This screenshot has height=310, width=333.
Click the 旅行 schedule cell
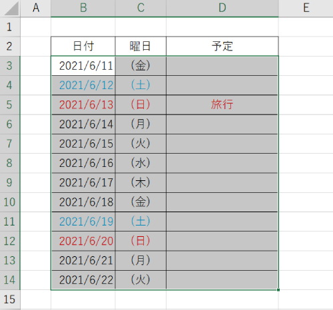[x=222, y=104]
